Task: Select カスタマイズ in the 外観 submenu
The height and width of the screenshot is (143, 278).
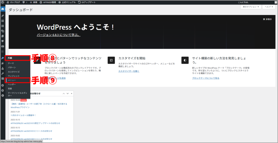Action: pyautogui.click(x=14, y=72)
